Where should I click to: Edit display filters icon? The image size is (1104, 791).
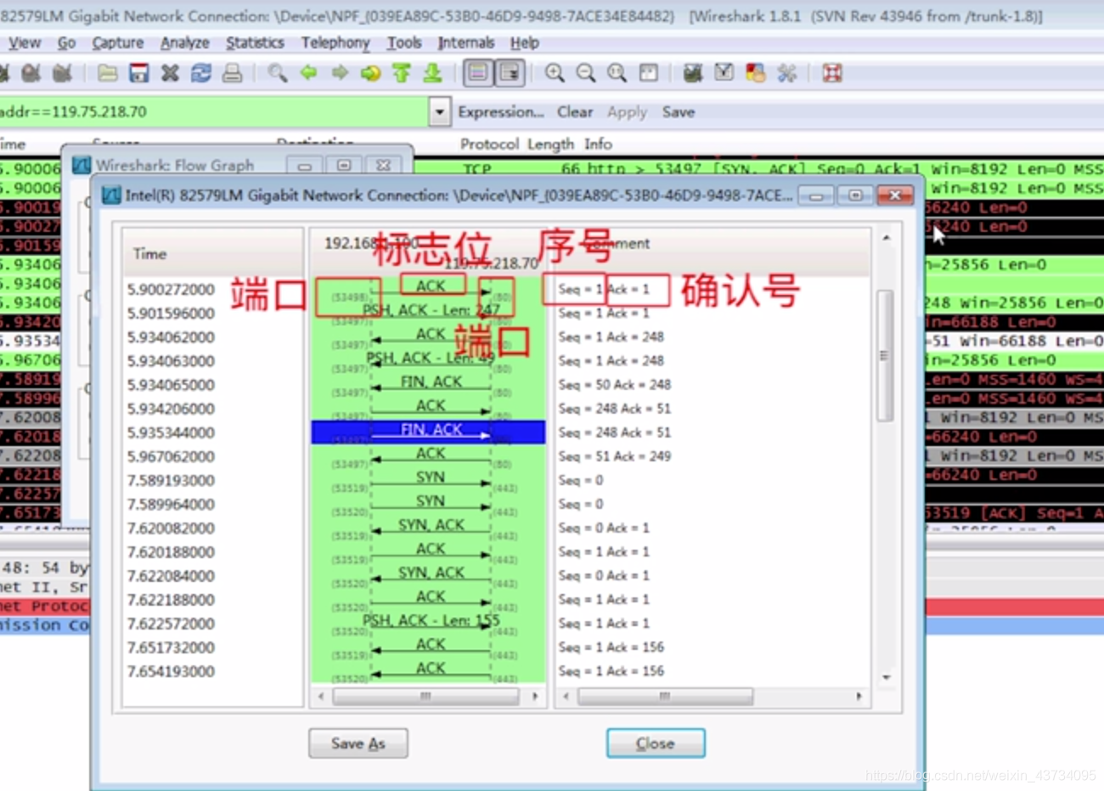pyautogui.click(x=724, y=74)
